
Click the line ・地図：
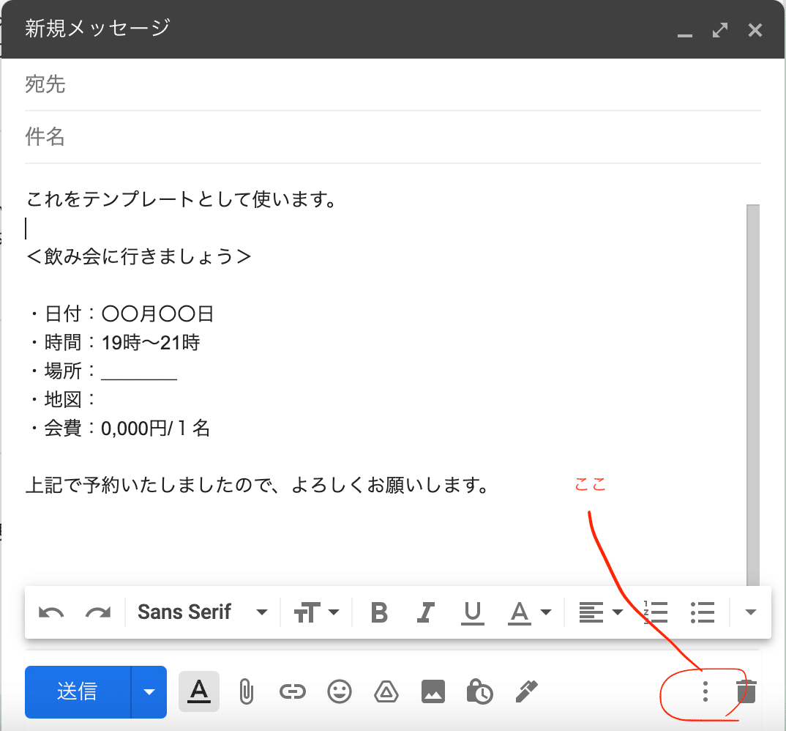[61, 400]
